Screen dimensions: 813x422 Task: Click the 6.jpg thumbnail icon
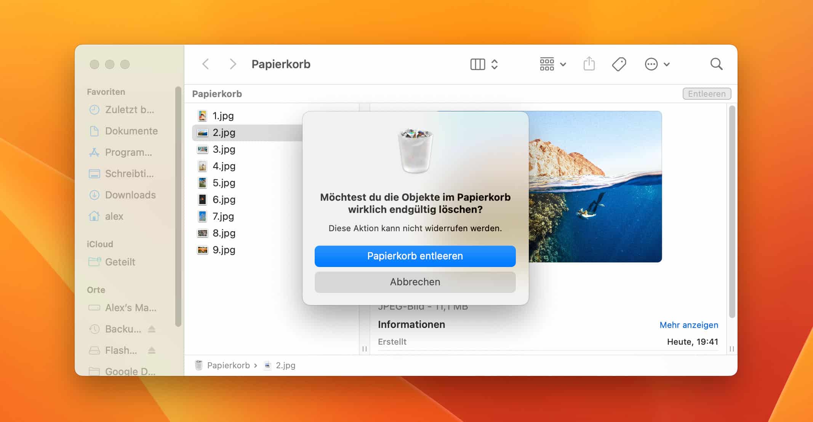coord(202,200)
